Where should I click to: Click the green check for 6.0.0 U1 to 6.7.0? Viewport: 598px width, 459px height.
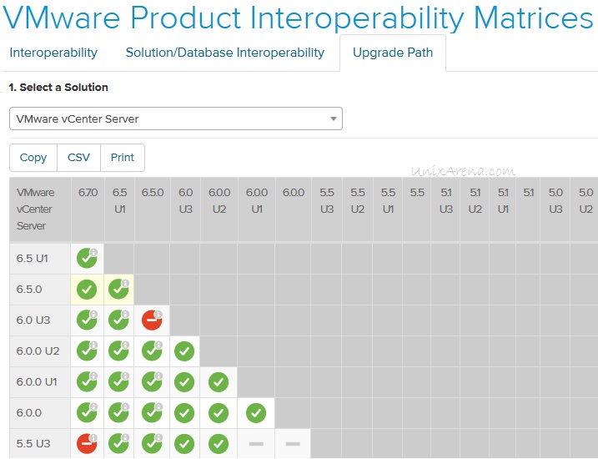click(x=87, y=382)
